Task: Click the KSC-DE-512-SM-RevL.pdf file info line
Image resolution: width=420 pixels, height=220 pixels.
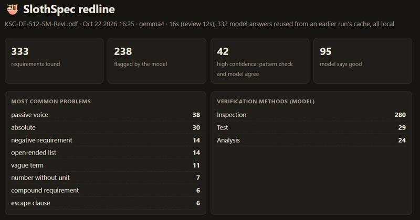Action: coord(199,24)
